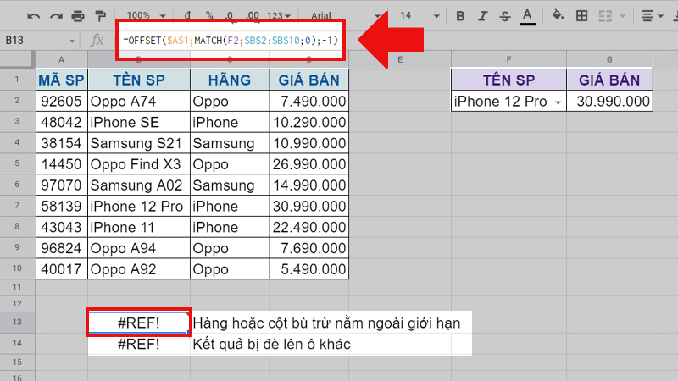Open the Arial font dropdown

345,15
